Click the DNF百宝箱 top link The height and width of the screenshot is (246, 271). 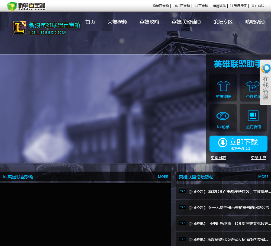(182, 6)
